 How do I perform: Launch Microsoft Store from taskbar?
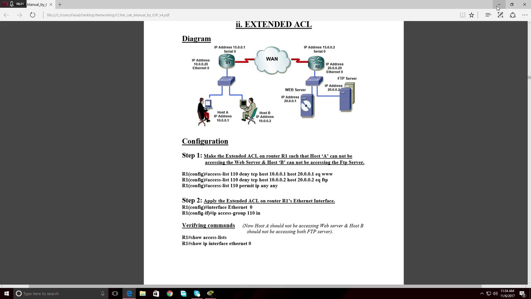[156, 294]
